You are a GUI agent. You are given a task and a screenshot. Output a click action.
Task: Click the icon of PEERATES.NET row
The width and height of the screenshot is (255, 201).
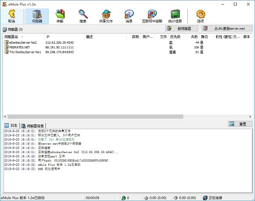point(6,47)
